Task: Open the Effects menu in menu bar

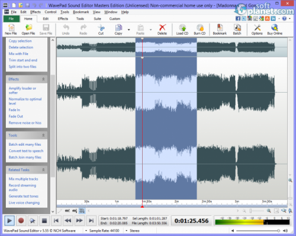Action: (x=36, y=12)
